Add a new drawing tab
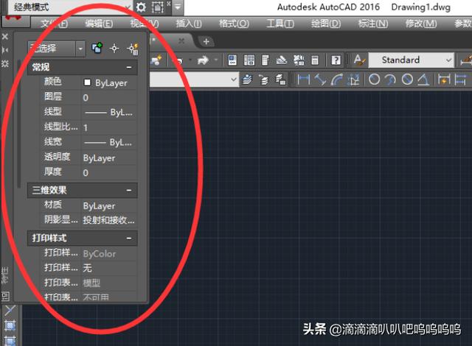Image resolution: width=472 pixels, height=346 pixels. [206, 41]
